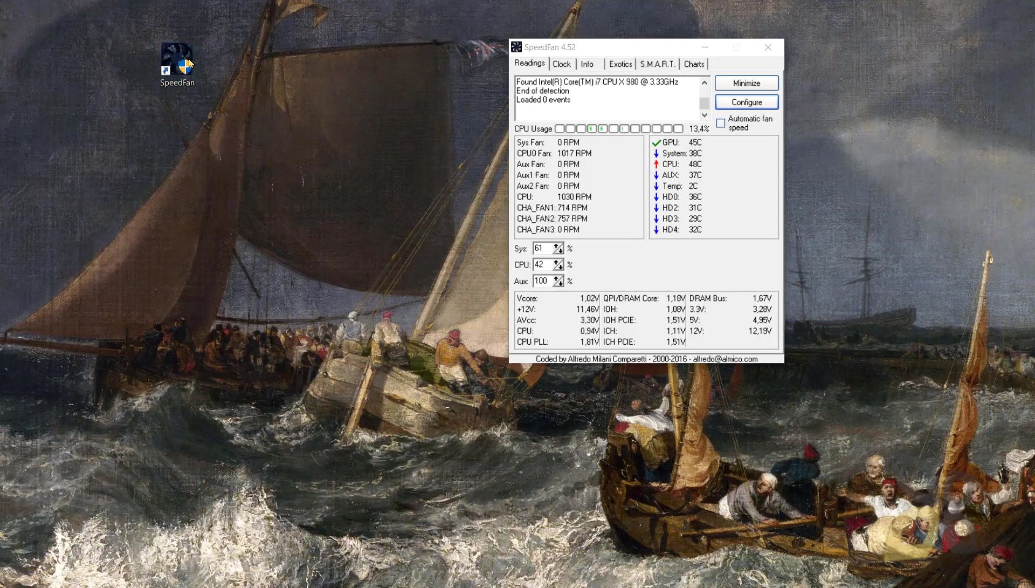1035x588 pixels.
Task: Click the CPU PLL 1,81V voltage reading
Action: 558,342
